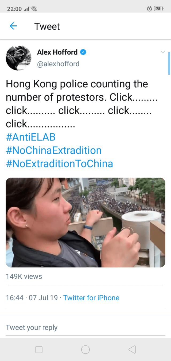Open the #NoExtraditionToChina hashtag
The height and width of the screenshot is (361, 171).
(59, 164)
